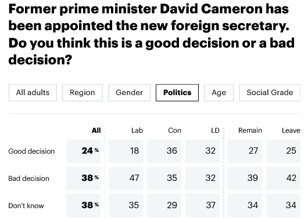
Task: Select the Bad decision row label
Action: 28,179
